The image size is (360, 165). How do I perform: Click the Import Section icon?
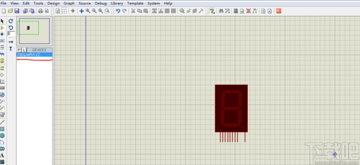(25, 11)
